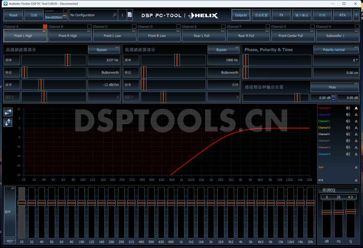Click the horizontal zoom arrows icon on graph
Image resolution: width=363 pixels, height=248 pixels.
(x=8, y=112)
